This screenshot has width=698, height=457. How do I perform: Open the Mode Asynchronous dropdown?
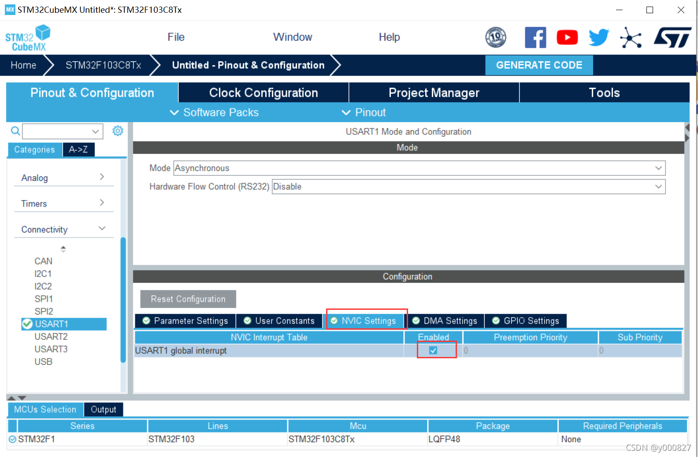click(420, 168)
